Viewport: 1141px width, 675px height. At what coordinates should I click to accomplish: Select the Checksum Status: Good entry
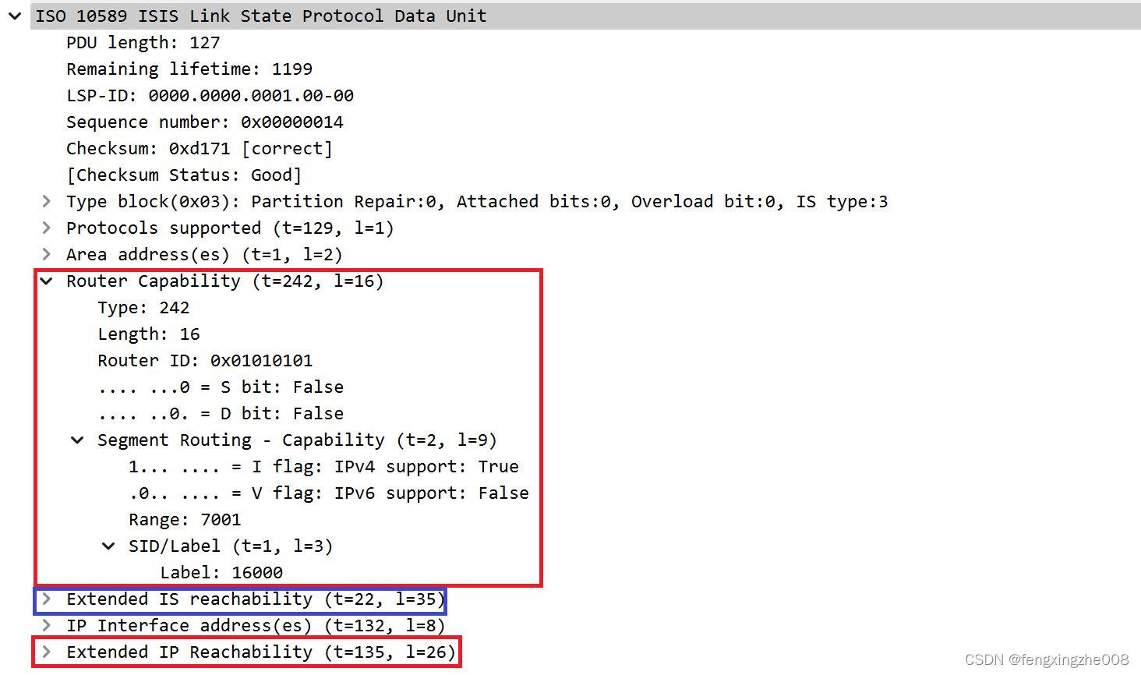[x=184, y=175]
